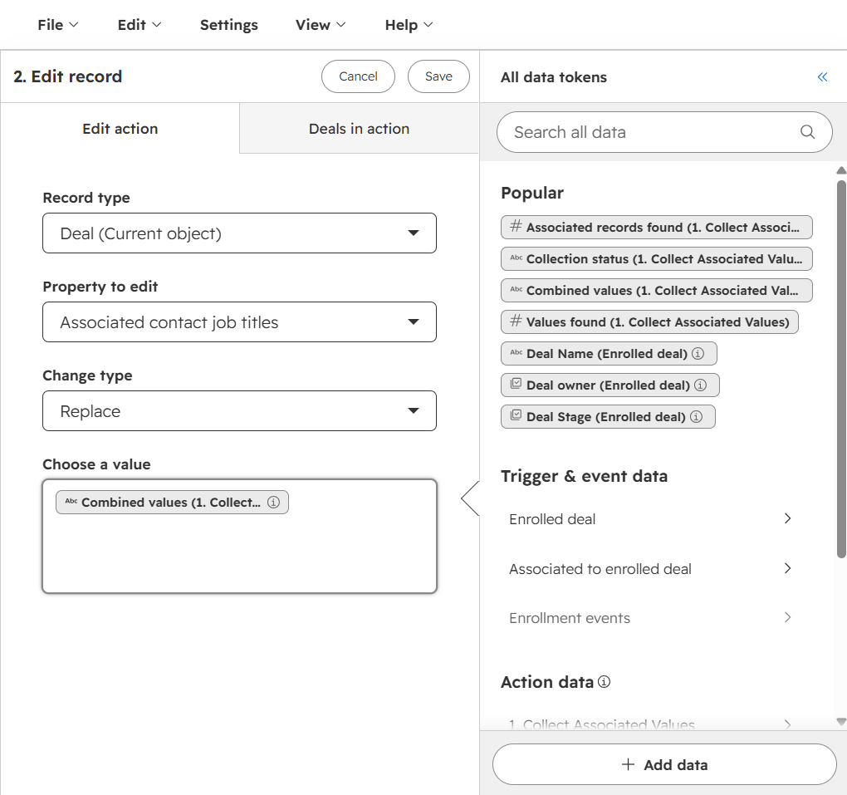Open the Property to edit dropdown
Viewport: 847px width, 795px height.
point(239,322)
